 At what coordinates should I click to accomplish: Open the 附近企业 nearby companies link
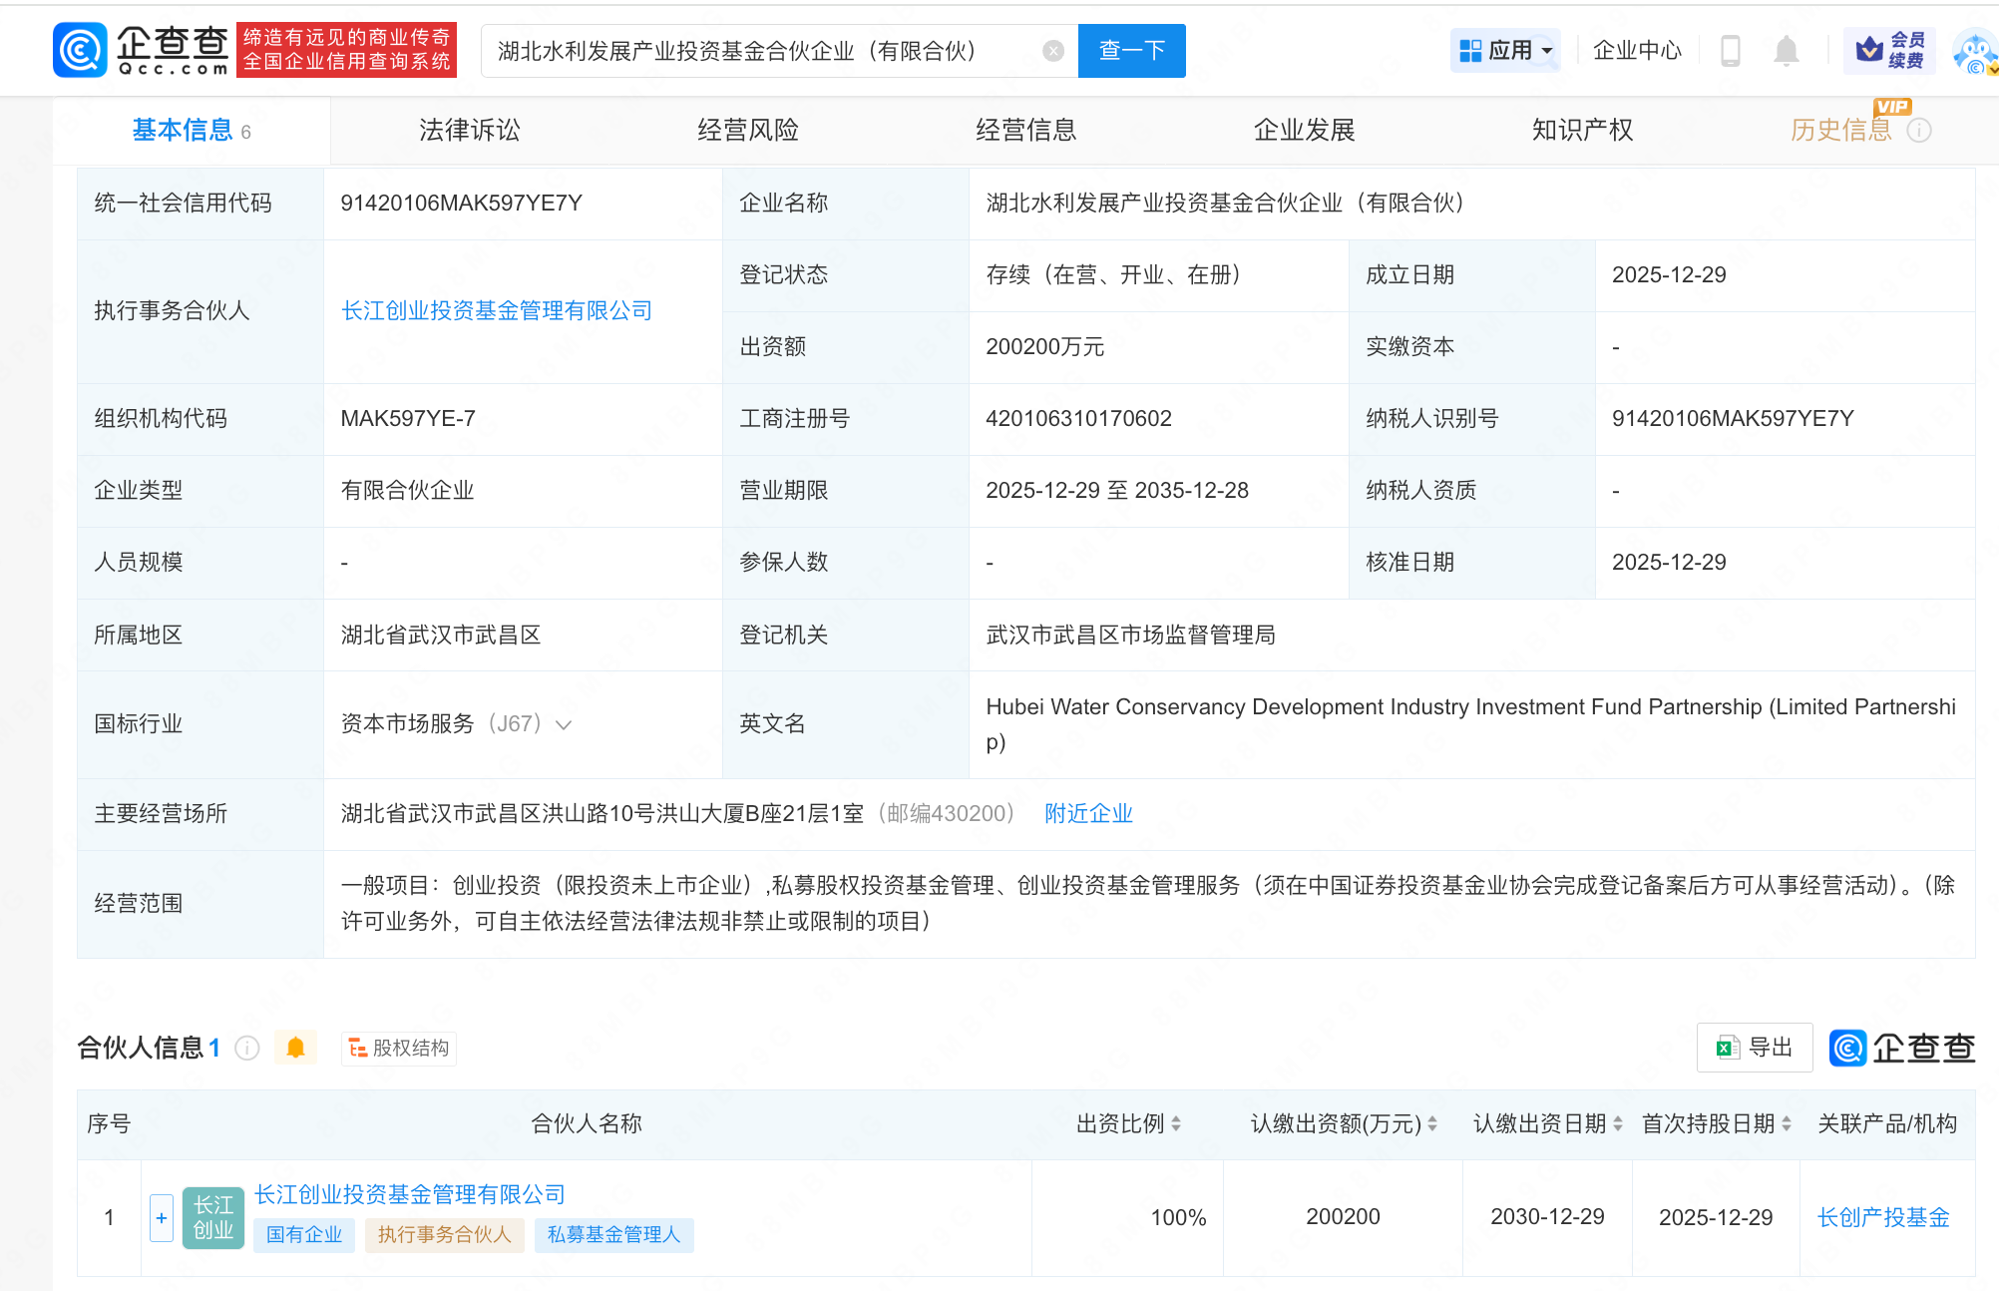click(1088, 813)
